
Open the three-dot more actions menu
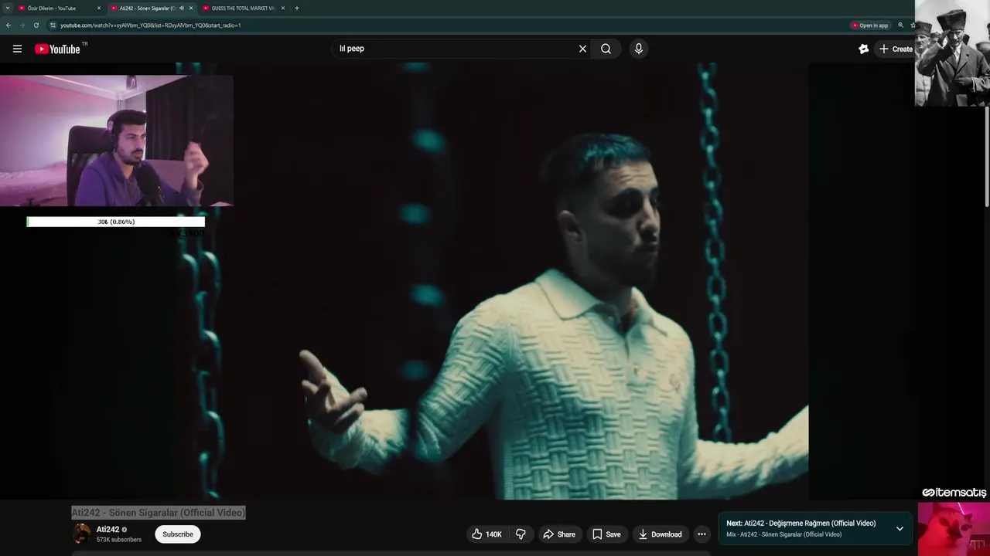[702, 534]
